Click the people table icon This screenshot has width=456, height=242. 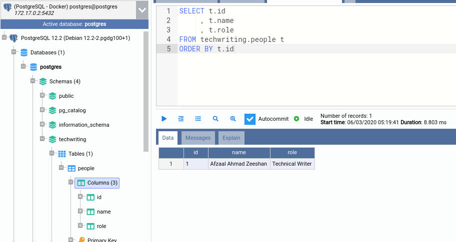[x=71, y=169]
